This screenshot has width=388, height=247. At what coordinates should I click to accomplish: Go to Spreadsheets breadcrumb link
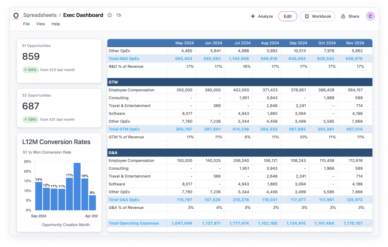pyautogui.click(x=40, y=15)
